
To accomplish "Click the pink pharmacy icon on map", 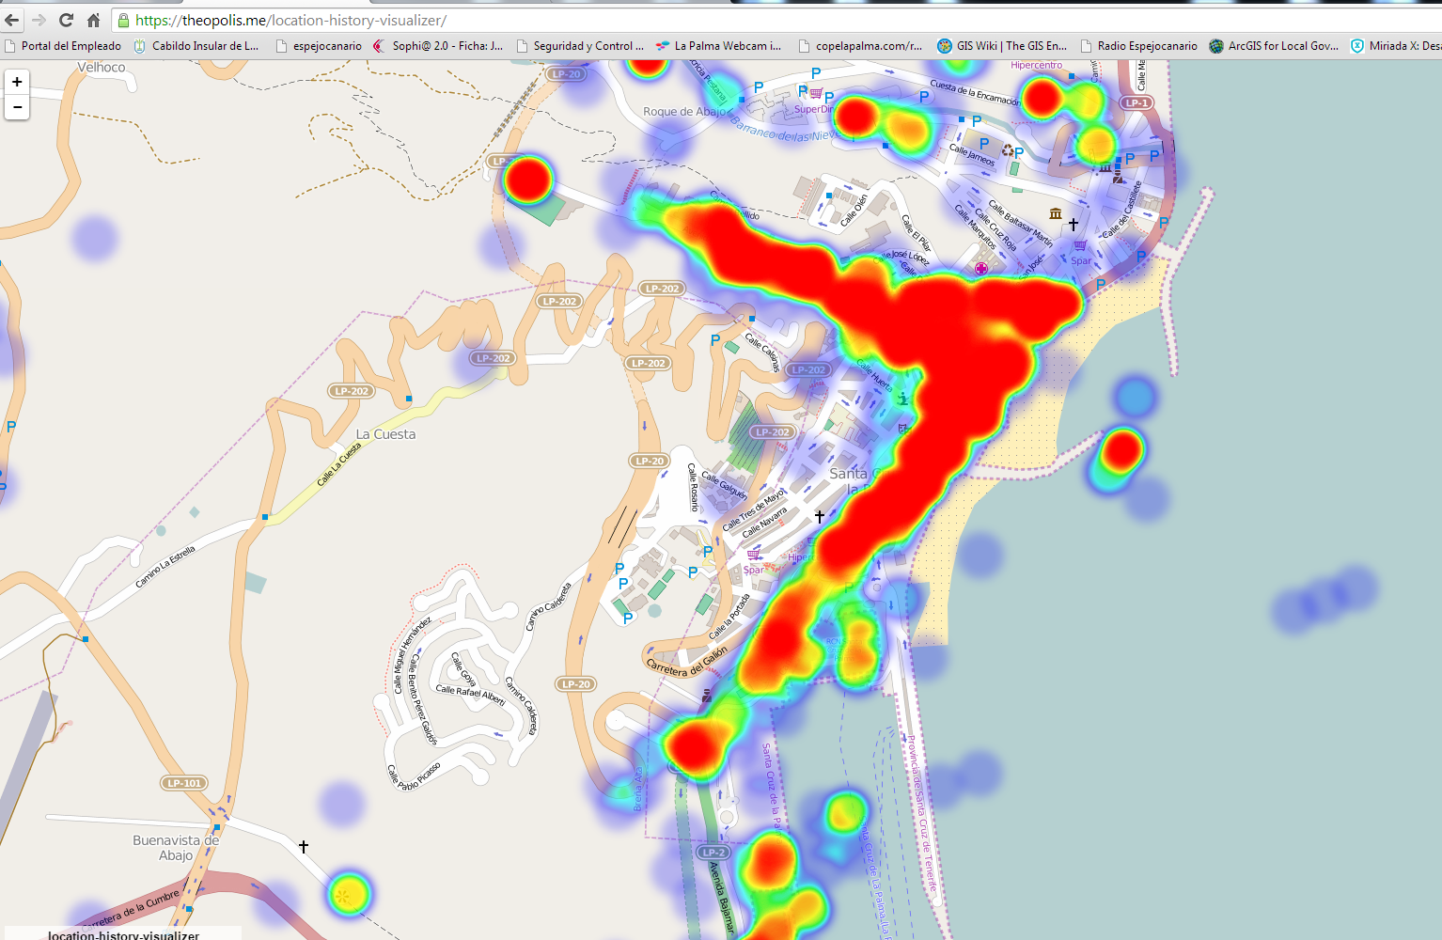I will (981, 269).
